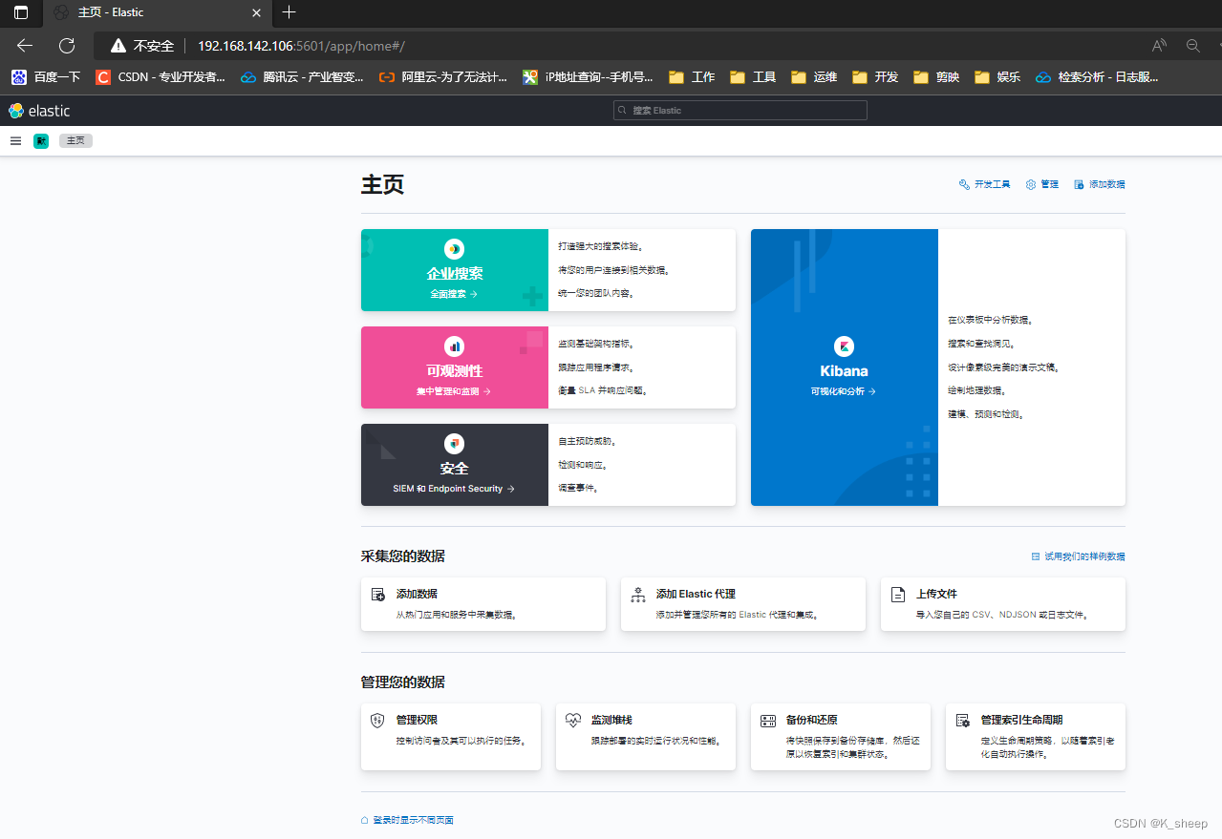Click the 备份和还原 storage icon
This screenshot has height=839, width=1222.
coord(768,721)
